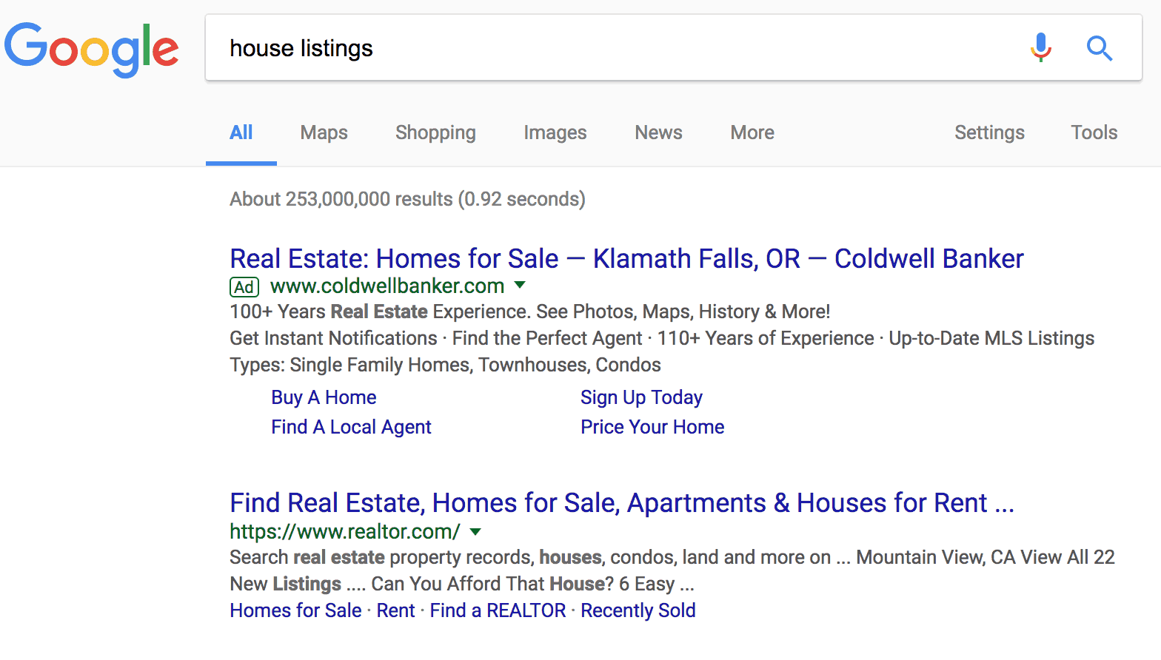Screen dimensions: 1161x660
Task: Open the News results tab
Action: [x=658, y=132]
